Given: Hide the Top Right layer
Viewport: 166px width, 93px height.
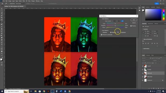Looking at the screenshot, I should 143,70.
